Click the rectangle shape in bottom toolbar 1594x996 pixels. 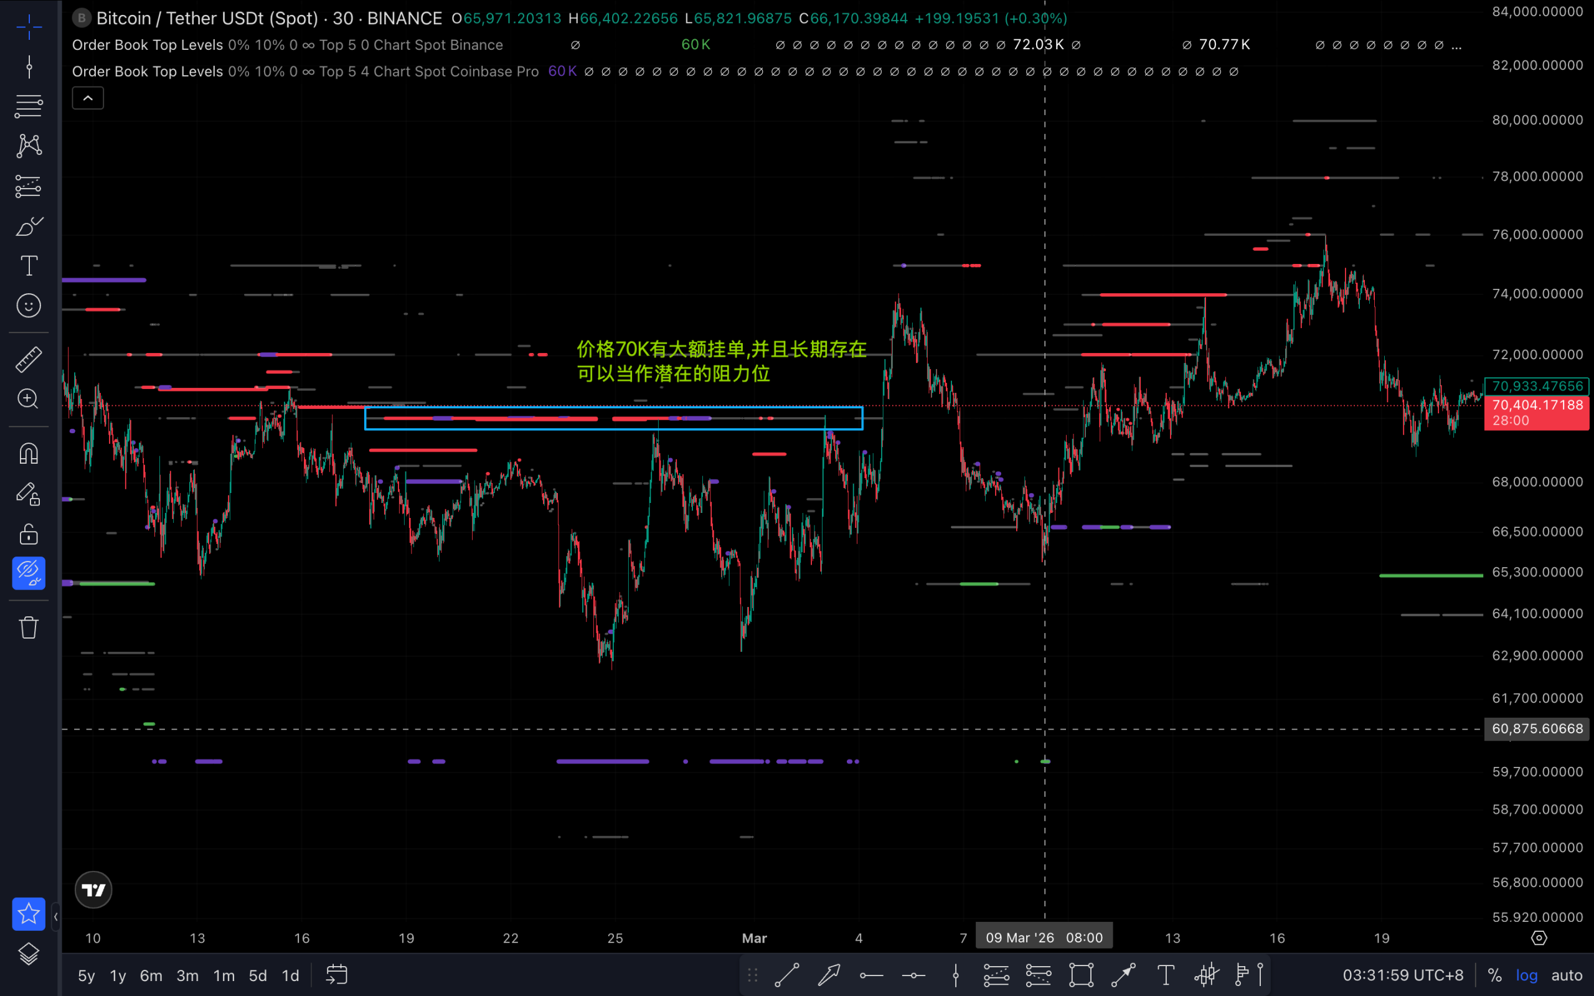1081,975
